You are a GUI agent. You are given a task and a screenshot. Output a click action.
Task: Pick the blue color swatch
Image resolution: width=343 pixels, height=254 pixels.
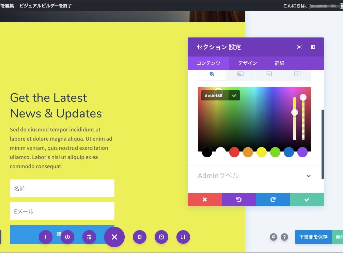[x=289, y=152]
